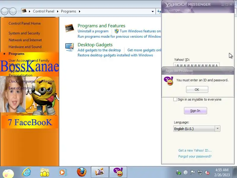Go to Control Panel Home
Image resolution: width=237 pixels, height=178 pixels.
(25, 23)
